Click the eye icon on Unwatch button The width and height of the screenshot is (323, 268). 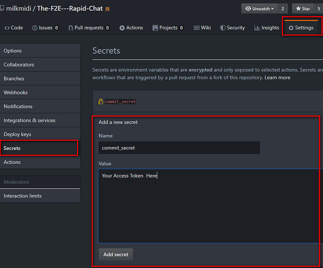tap(248, 9)
